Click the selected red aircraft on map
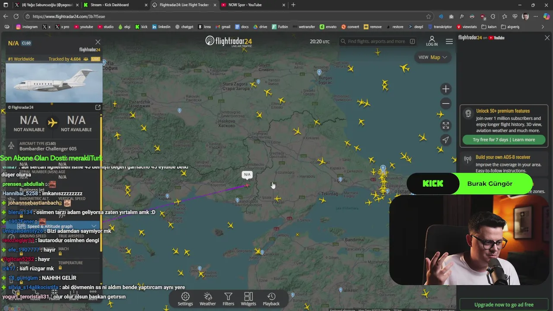 coord(247,185)
